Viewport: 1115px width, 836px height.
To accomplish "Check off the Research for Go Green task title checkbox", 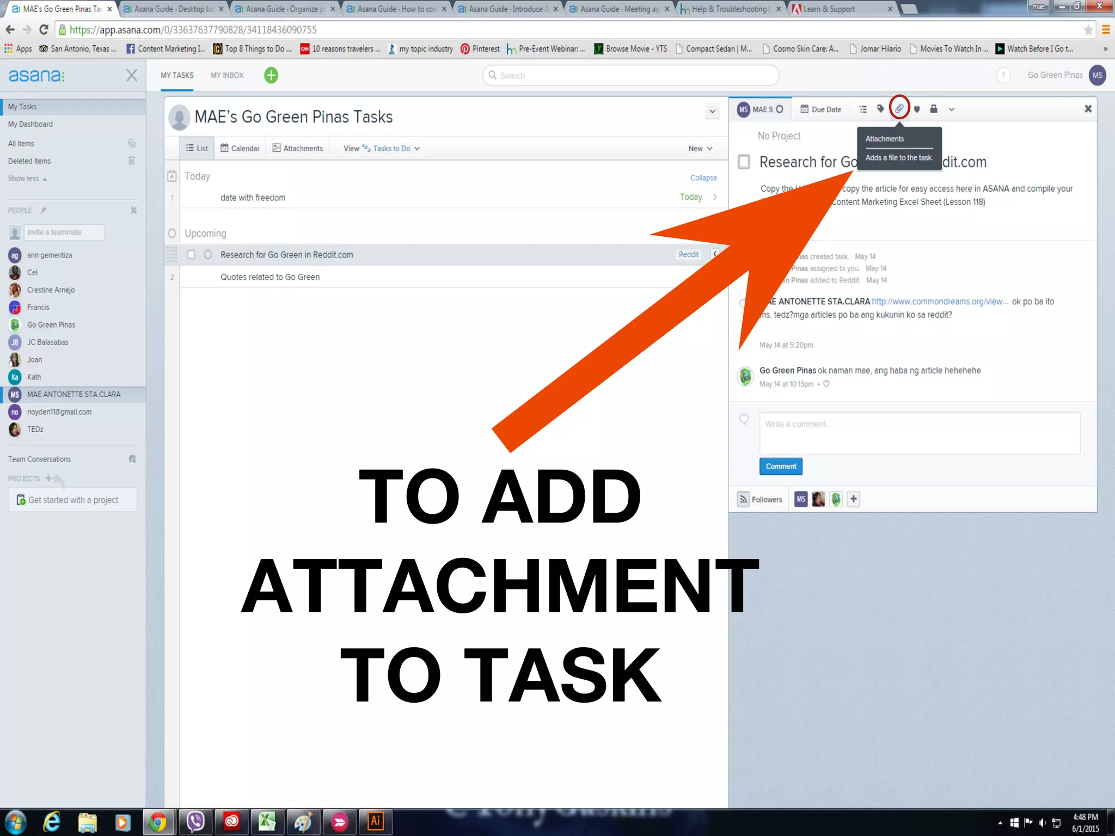I will 744,162.
